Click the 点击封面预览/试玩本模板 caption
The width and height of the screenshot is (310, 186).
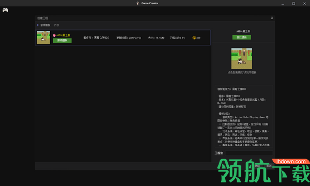click(242, 72)
